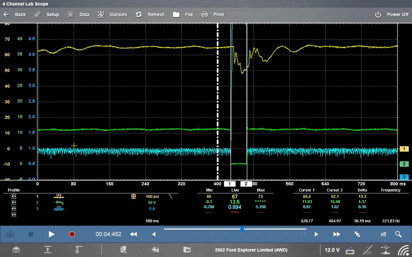Screen dimensions: 412x257
Task: Click the Back button
Action: click(15, 14)
